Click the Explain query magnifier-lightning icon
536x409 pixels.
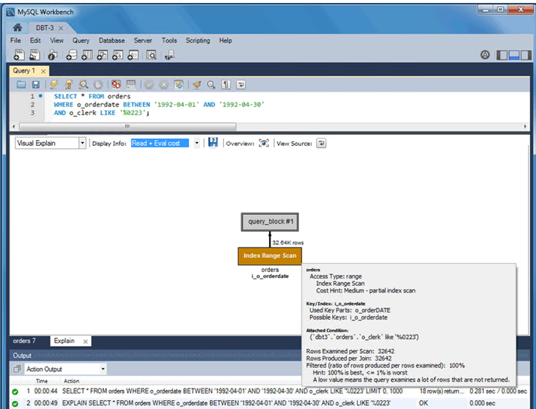[84, 85]
